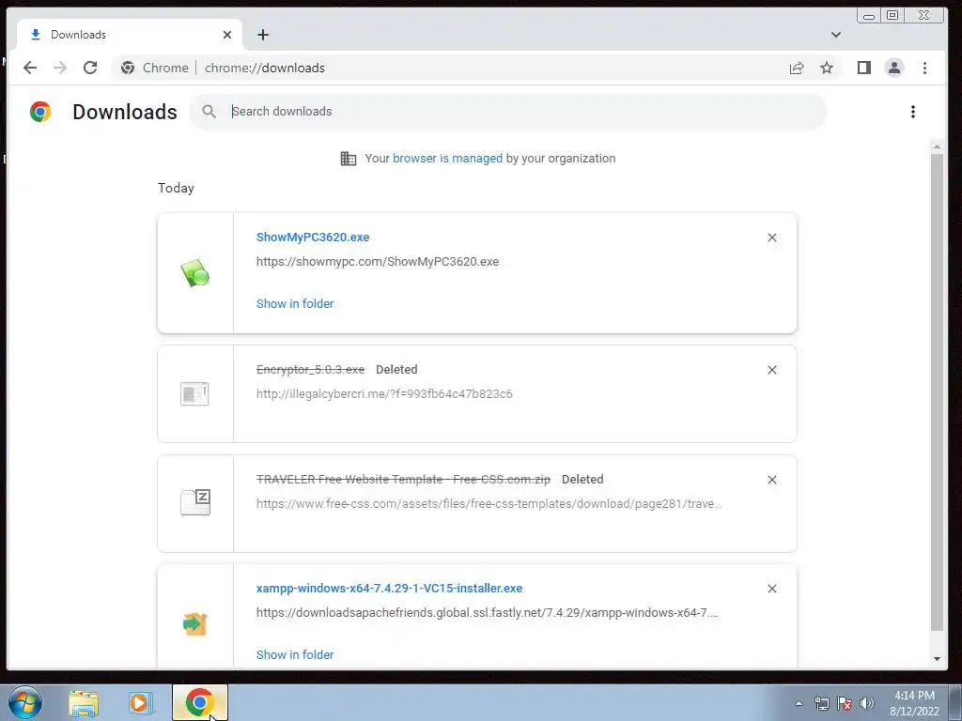Image resolution: width=962 pixels, height=721 pixels.
Task: Open the Windows Start menu
Action: pos(25,702)
